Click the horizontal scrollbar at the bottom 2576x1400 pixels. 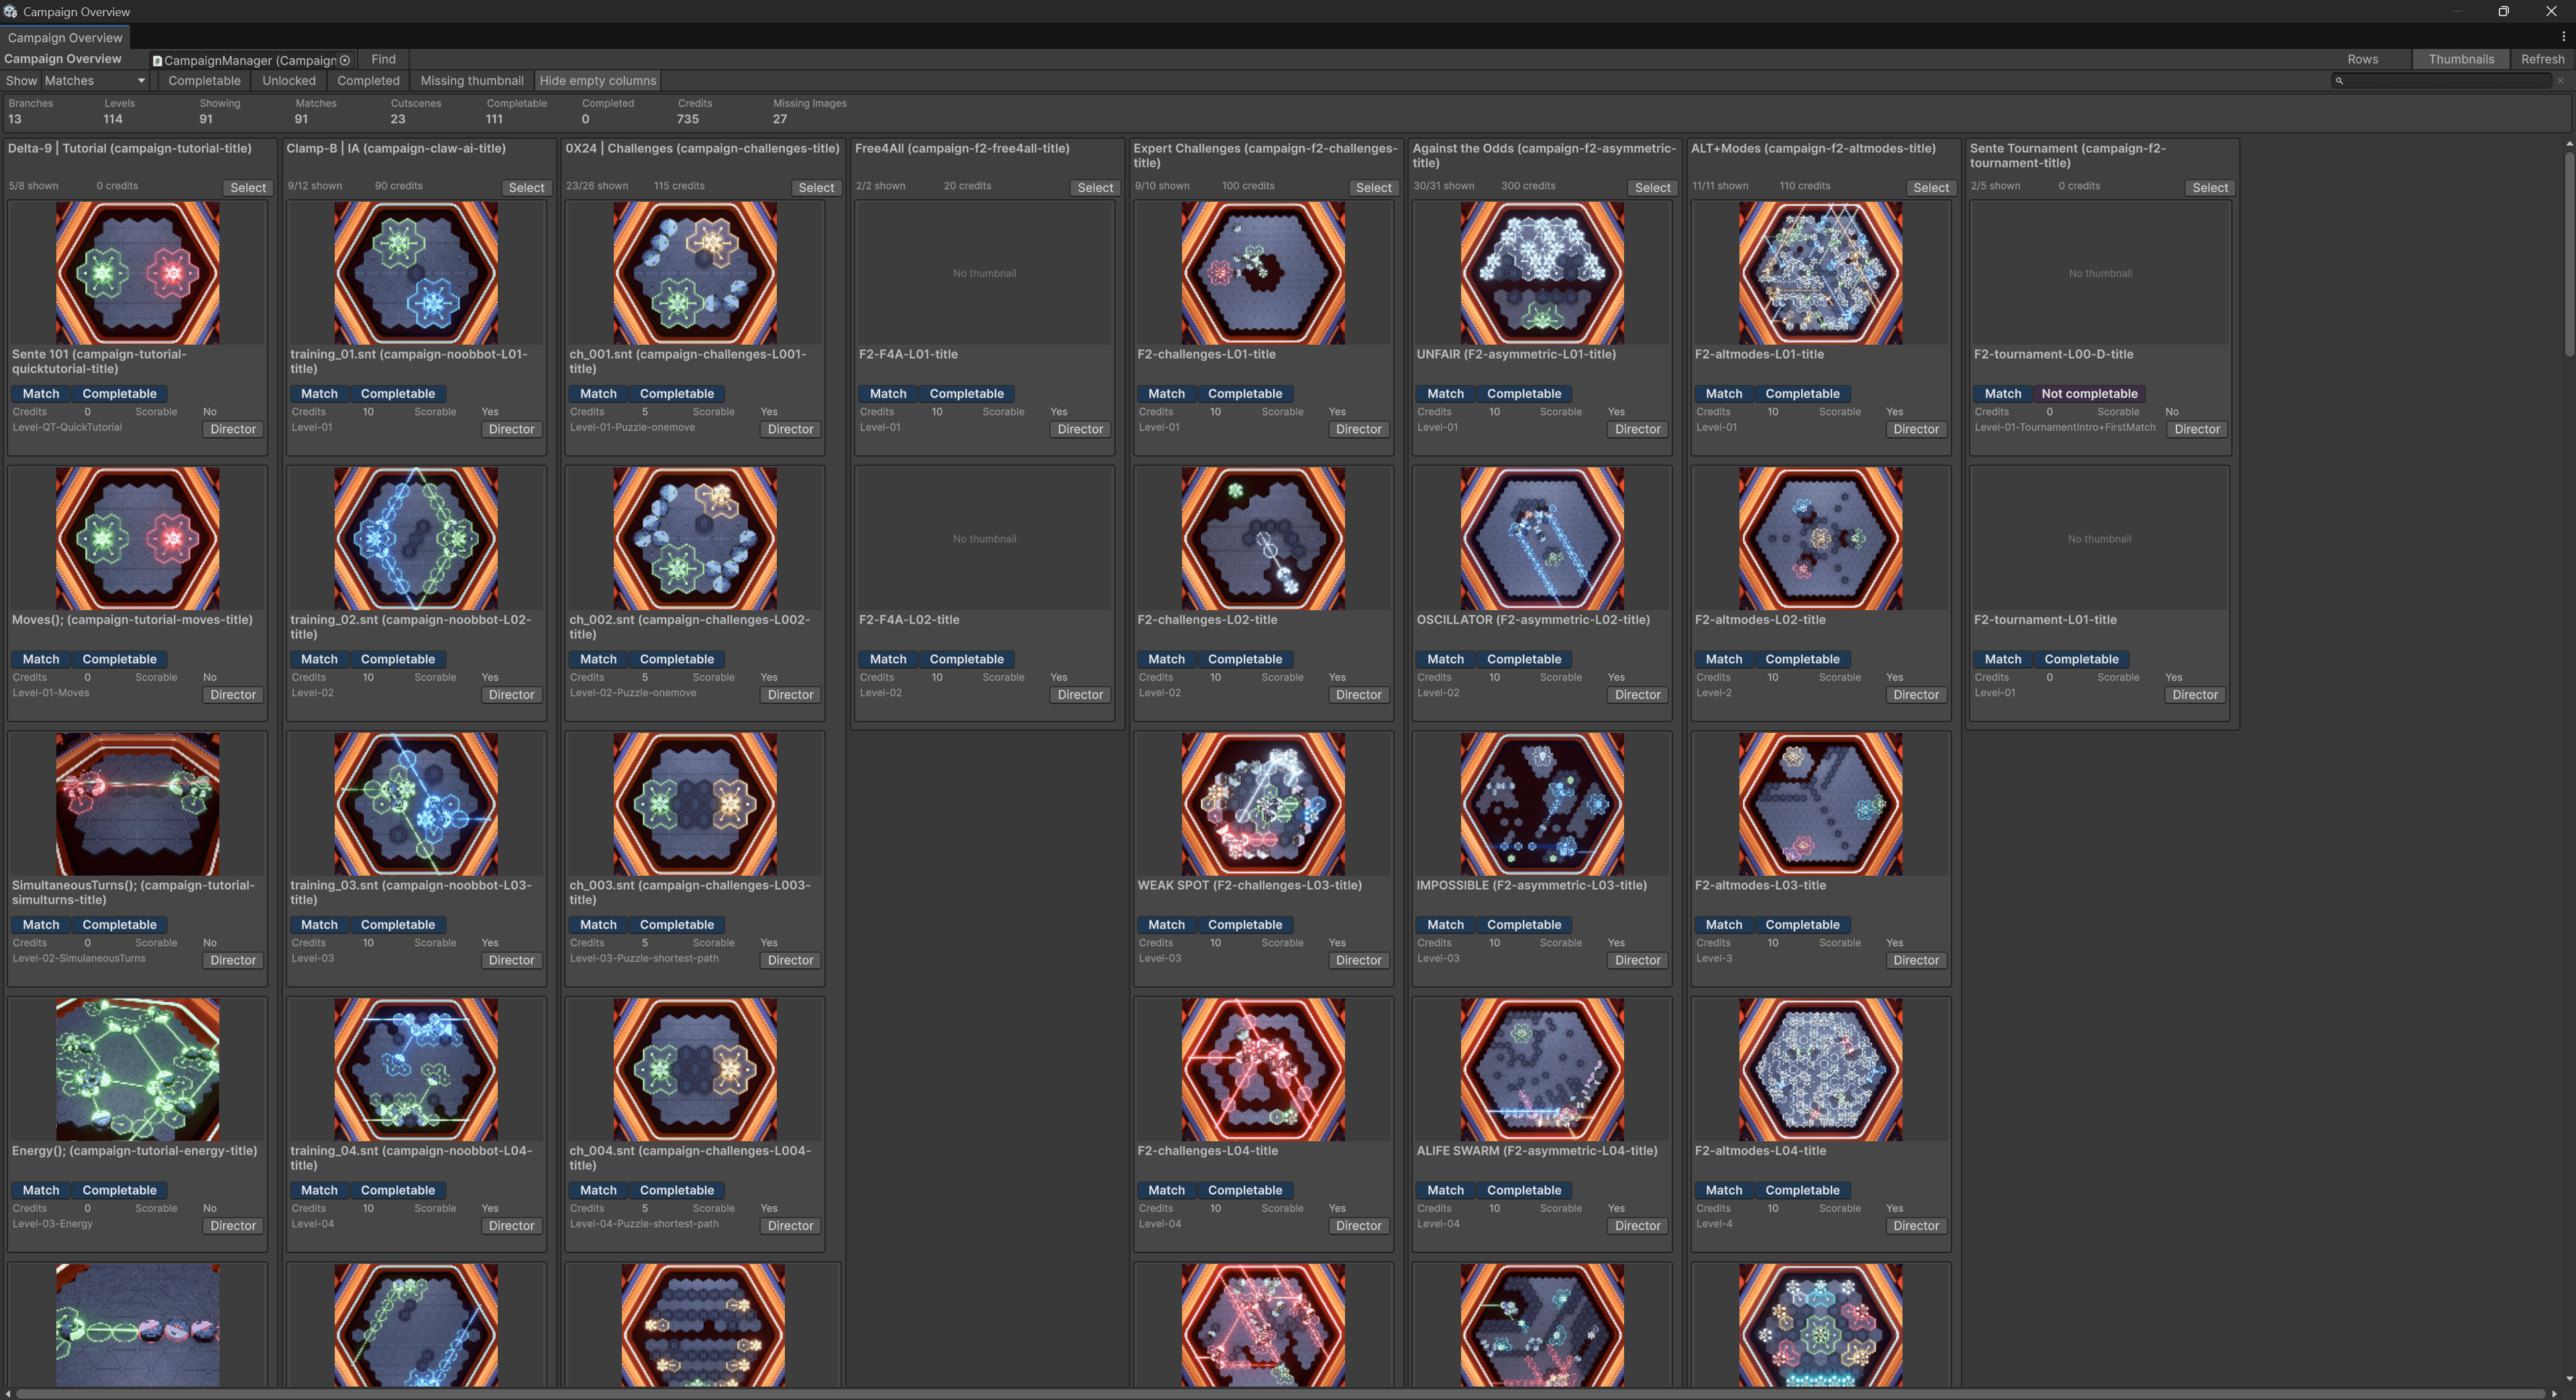tap(1280, 1393)
